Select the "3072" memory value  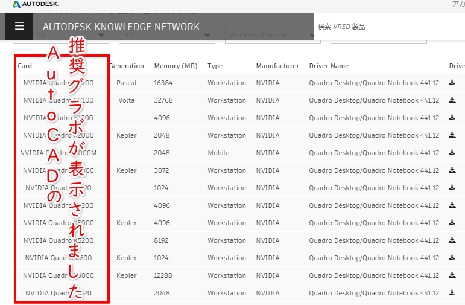coord(161,170)
